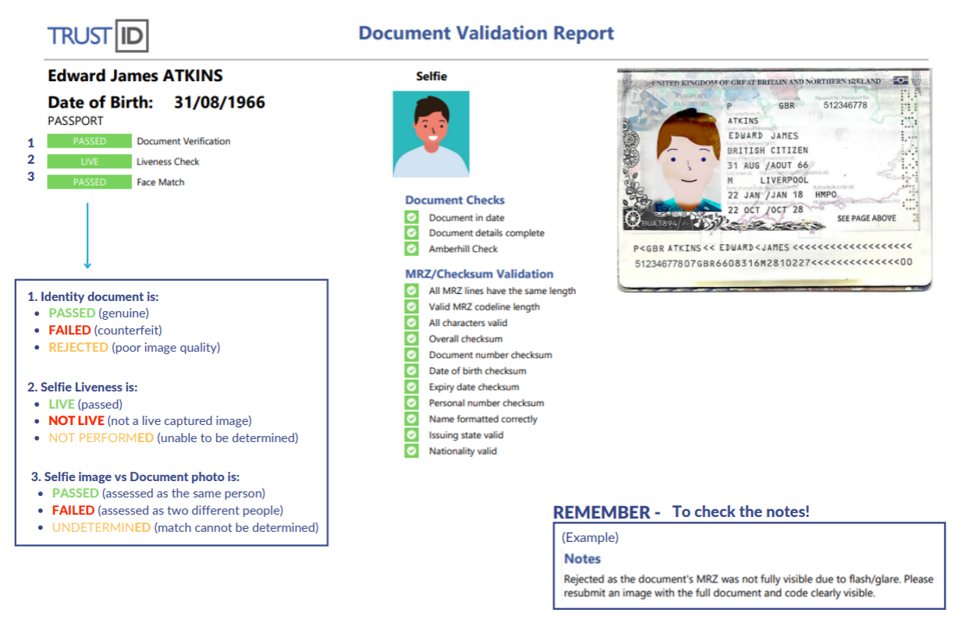This screenshot has width=972, height=627.
Task: Click the Document details complete checkmark
Action: (x=412, y=233)
